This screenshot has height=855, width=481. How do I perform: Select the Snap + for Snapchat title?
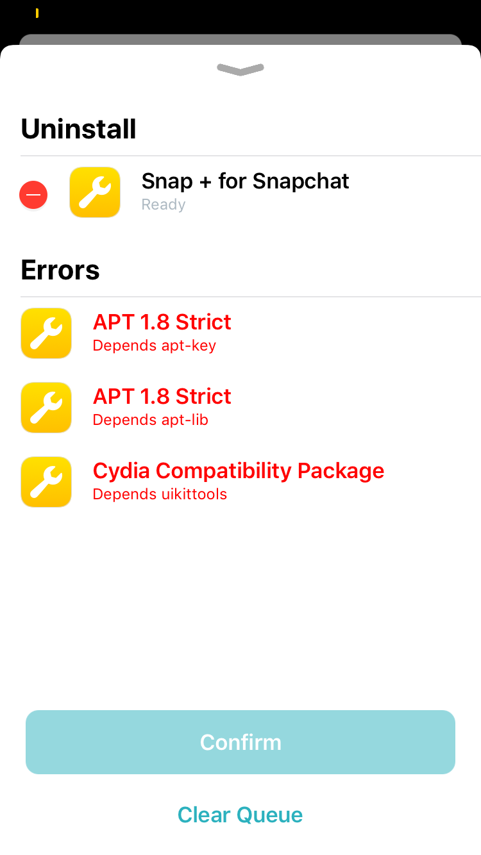pos(245,181)
